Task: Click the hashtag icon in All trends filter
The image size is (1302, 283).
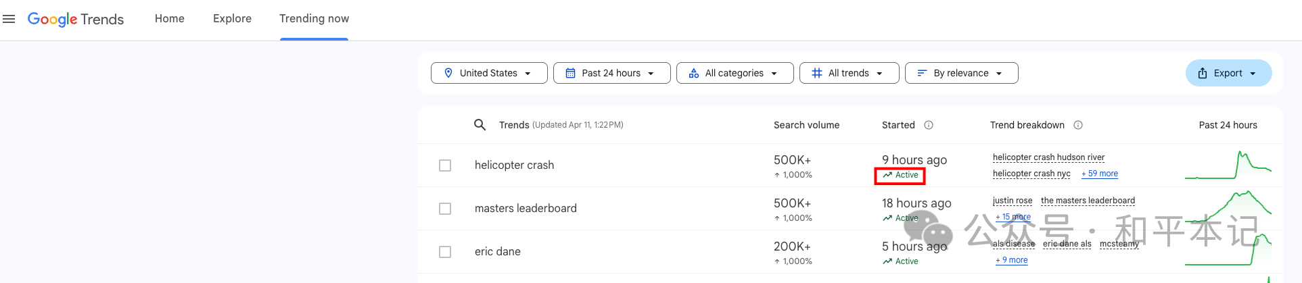Action: pyautogui.click(x=817, y=73)
